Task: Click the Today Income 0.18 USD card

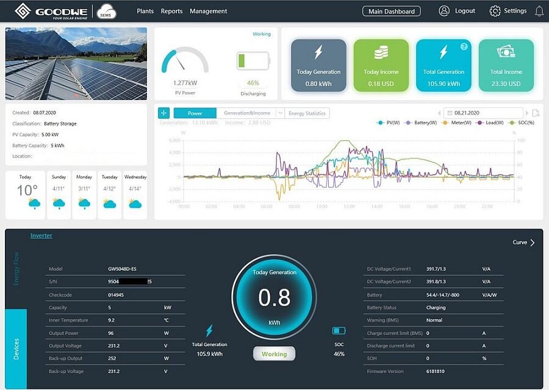Action: 381,65
